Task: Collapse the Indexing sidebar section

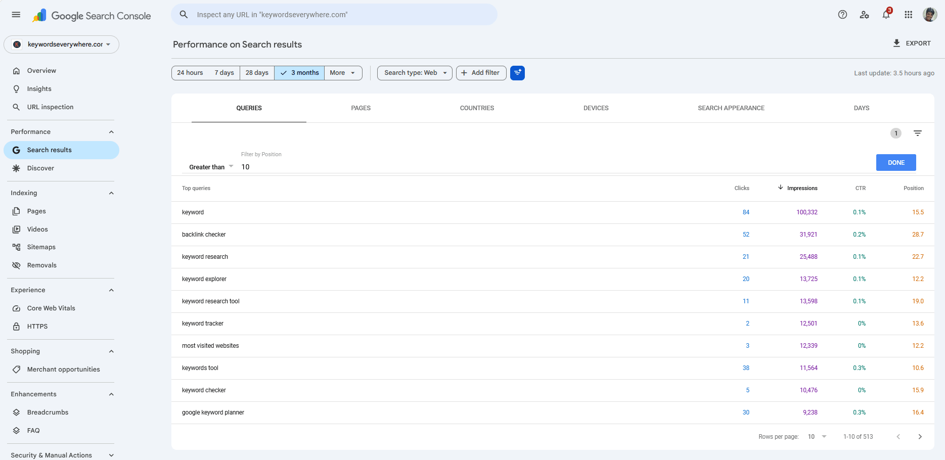Action: tap(111, 193)
